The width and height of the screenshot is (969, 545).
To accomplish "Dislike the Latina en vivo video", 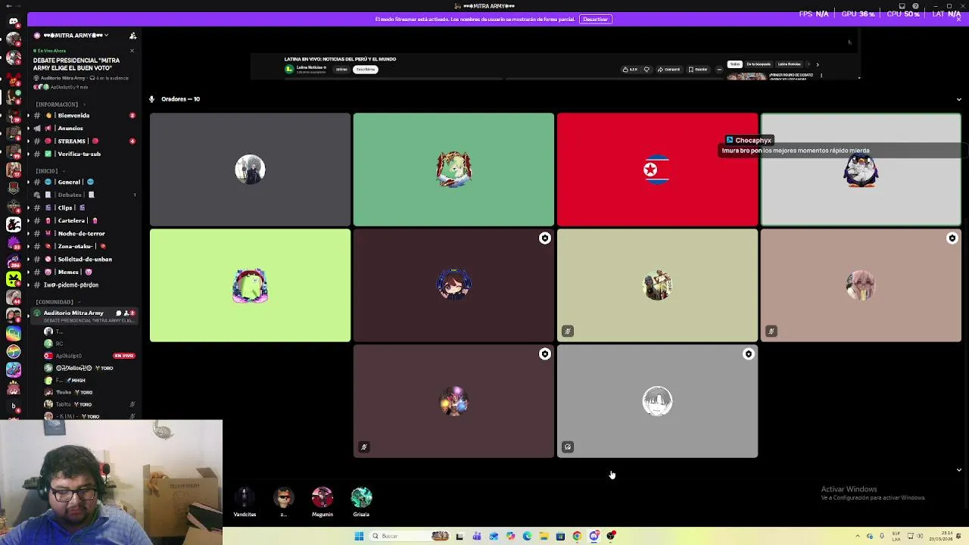I will point(647,70).
